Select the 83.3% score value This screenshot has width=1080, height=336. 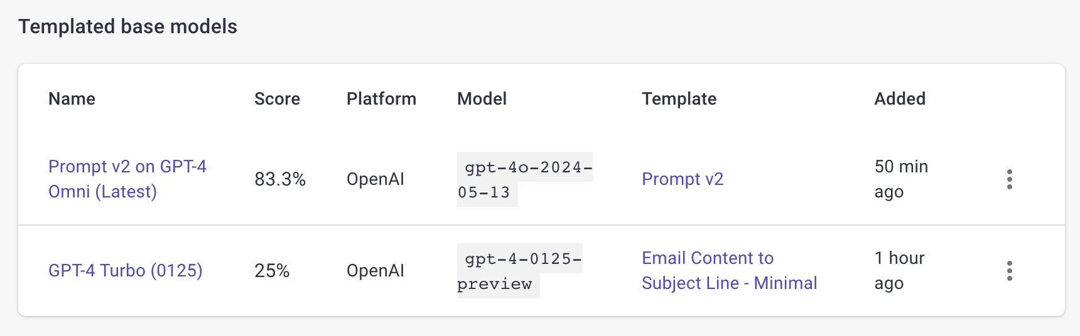coord(280,180)
